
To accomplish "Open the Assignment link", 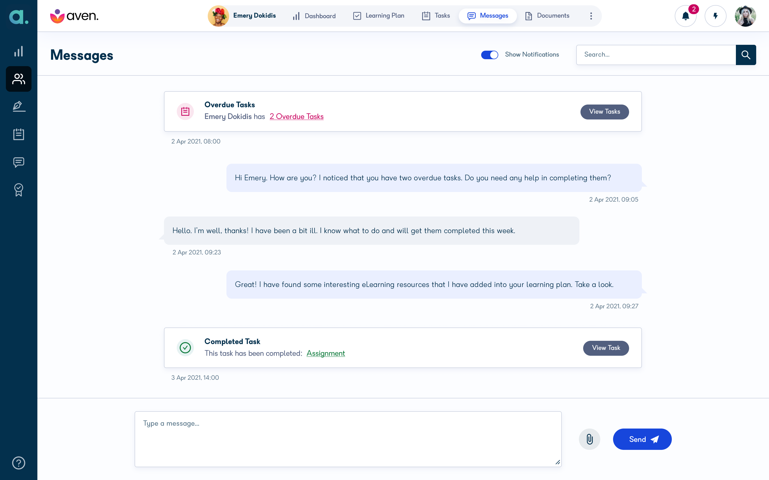I will (x=325, y=353).
